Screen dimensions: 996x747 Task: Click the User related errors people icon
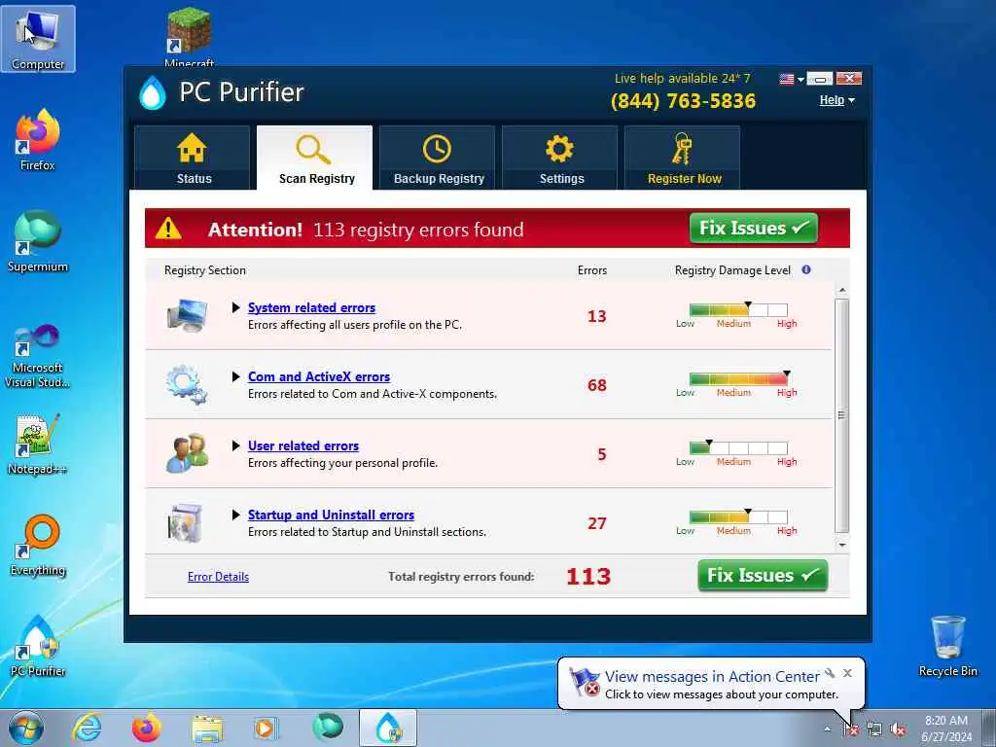click(x=187, y=453)
